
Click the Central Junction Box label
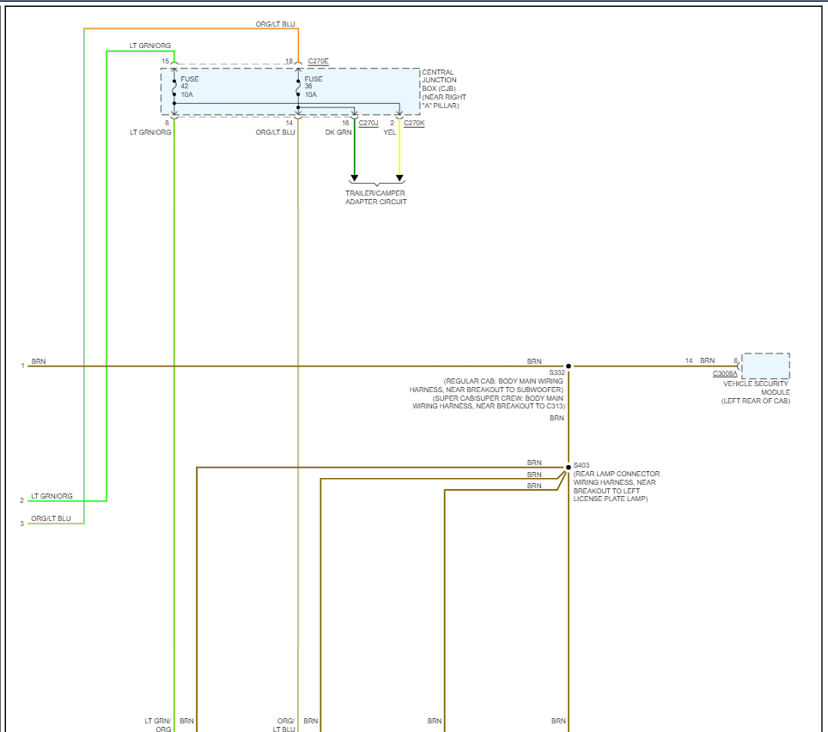point(443,88)
